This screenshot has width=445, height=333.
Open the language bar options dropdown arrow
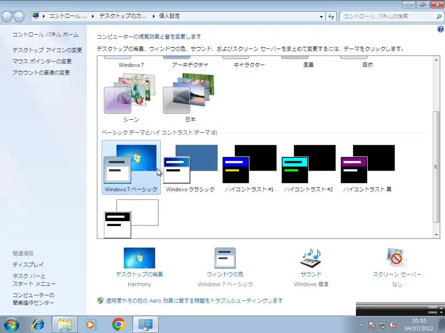point(442,313)
